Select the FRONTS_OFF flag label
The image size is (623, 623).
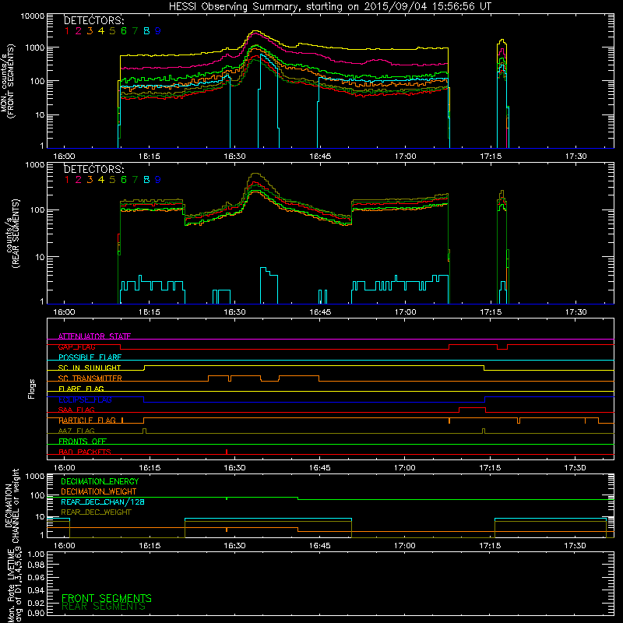coord(83,442)
